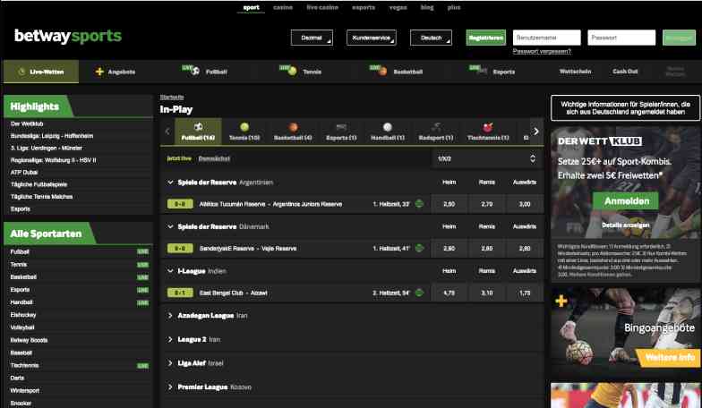Viewport: 702px width, 408px height.
Task: Open the Kundenservice dropdown
Action: [x=371, y=38]
